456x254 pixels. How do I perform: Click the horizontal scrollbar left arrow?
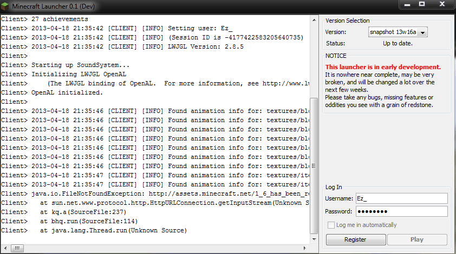click(x=5, y=248)
